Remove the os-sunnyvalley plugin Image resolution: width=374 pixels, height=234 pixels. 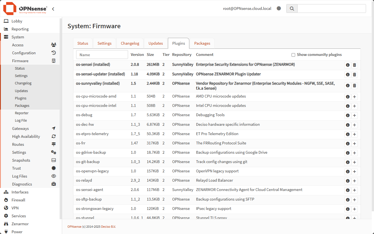(x=354, y=86)
